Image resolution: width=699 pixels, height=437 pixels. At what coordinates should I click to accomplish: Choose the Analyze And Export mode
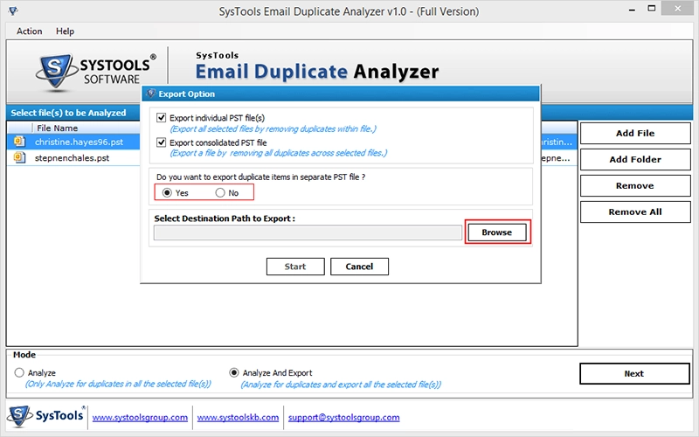tap(233, 372)
